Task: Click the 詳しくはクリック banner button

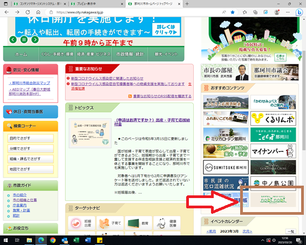Action: coord(166,30)
